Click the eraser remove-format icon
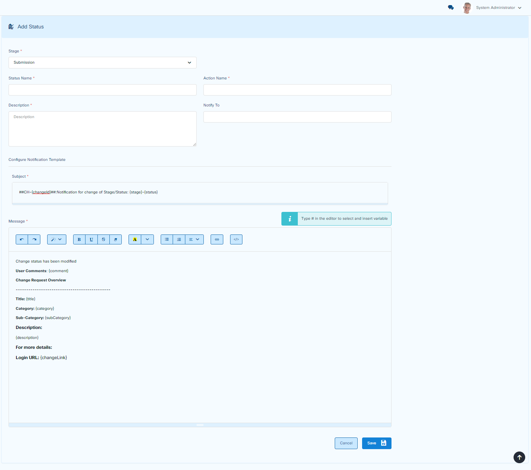 (x=116, y=240)
